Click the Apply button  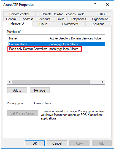[x=79, y=143]
